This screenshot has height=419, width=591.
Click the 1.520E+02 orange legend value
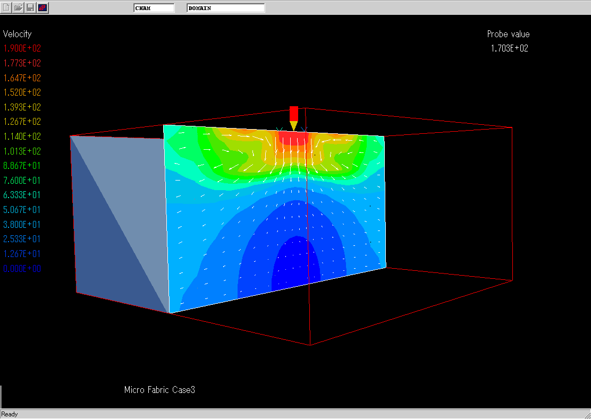[x=22, y=92]
